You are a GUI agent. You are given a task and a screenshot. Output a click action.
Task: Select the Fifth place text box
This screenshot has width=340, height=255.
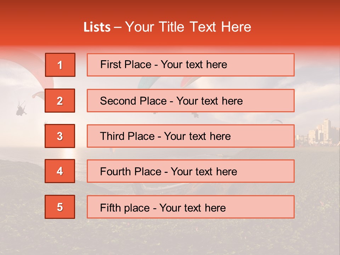pos(191,207)
